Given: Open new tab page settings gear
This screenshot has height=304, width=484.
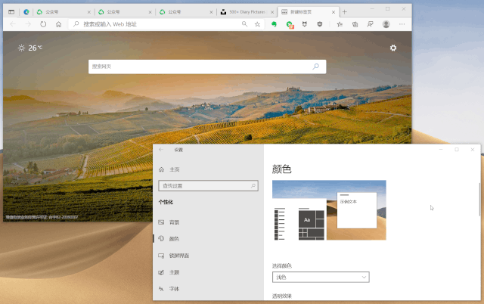Looking at the screenshot, I should point(393,48).
